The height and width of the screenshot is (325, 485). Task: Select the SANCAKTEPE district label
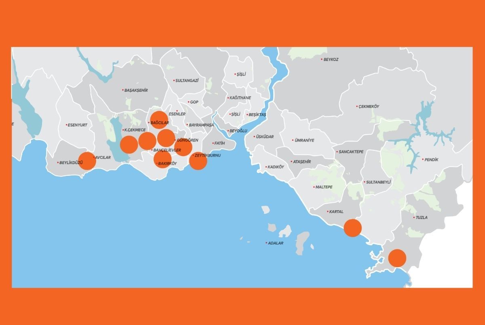(351, 152)
